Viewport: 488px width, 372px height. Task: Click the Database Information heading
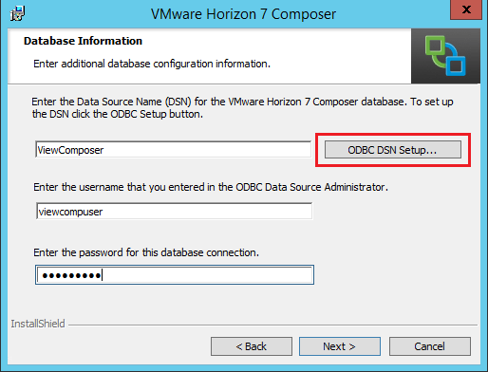point(83,41)
